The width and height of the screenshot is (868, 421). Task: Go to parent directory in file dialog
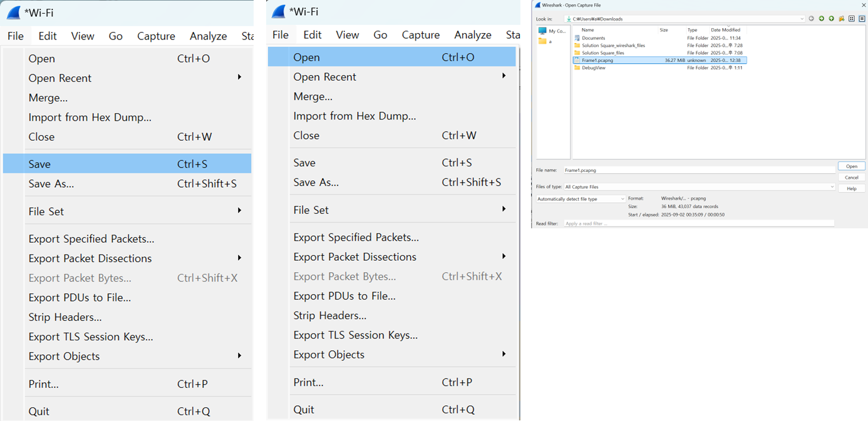(832, 19)
